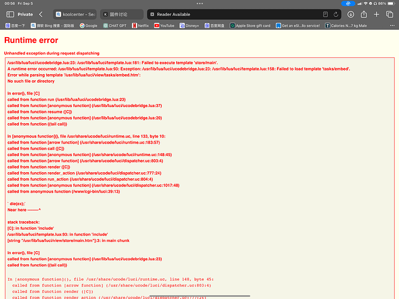Go back to the previous page
Viewport: 399px width, 299px height.
pos(41,14)
